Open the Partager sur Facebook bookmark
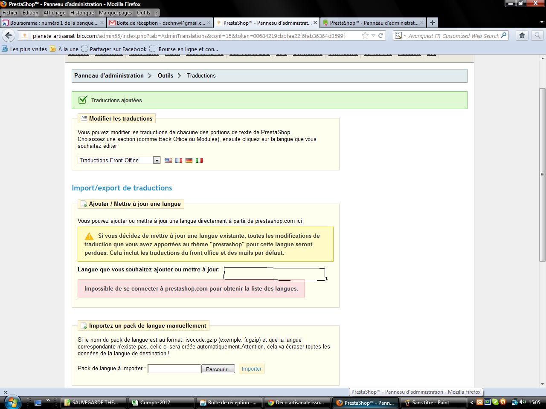 (114, 49)
